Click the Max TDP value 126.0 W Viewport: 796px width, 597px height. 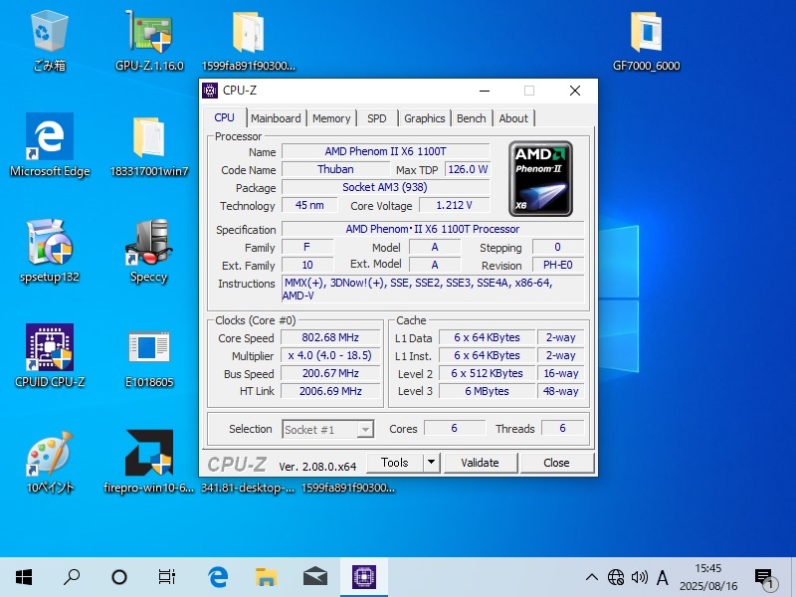tap(468, 169)
